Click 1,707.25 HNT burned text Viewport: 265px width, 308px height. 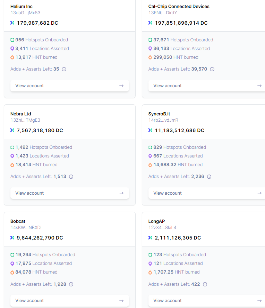coord(177,272)
